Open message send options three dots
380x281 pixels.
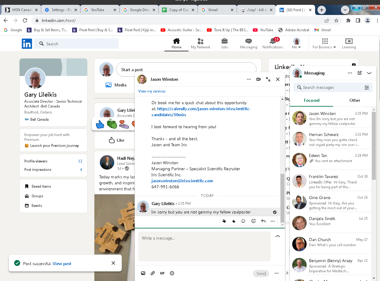(277, 273)
